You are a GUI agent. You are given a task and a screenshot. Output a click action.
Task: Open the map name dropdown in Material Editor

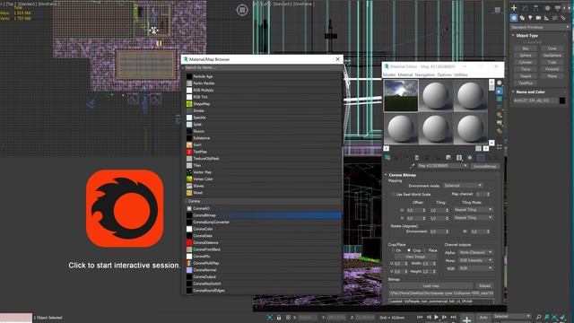(x=442, y=166)
